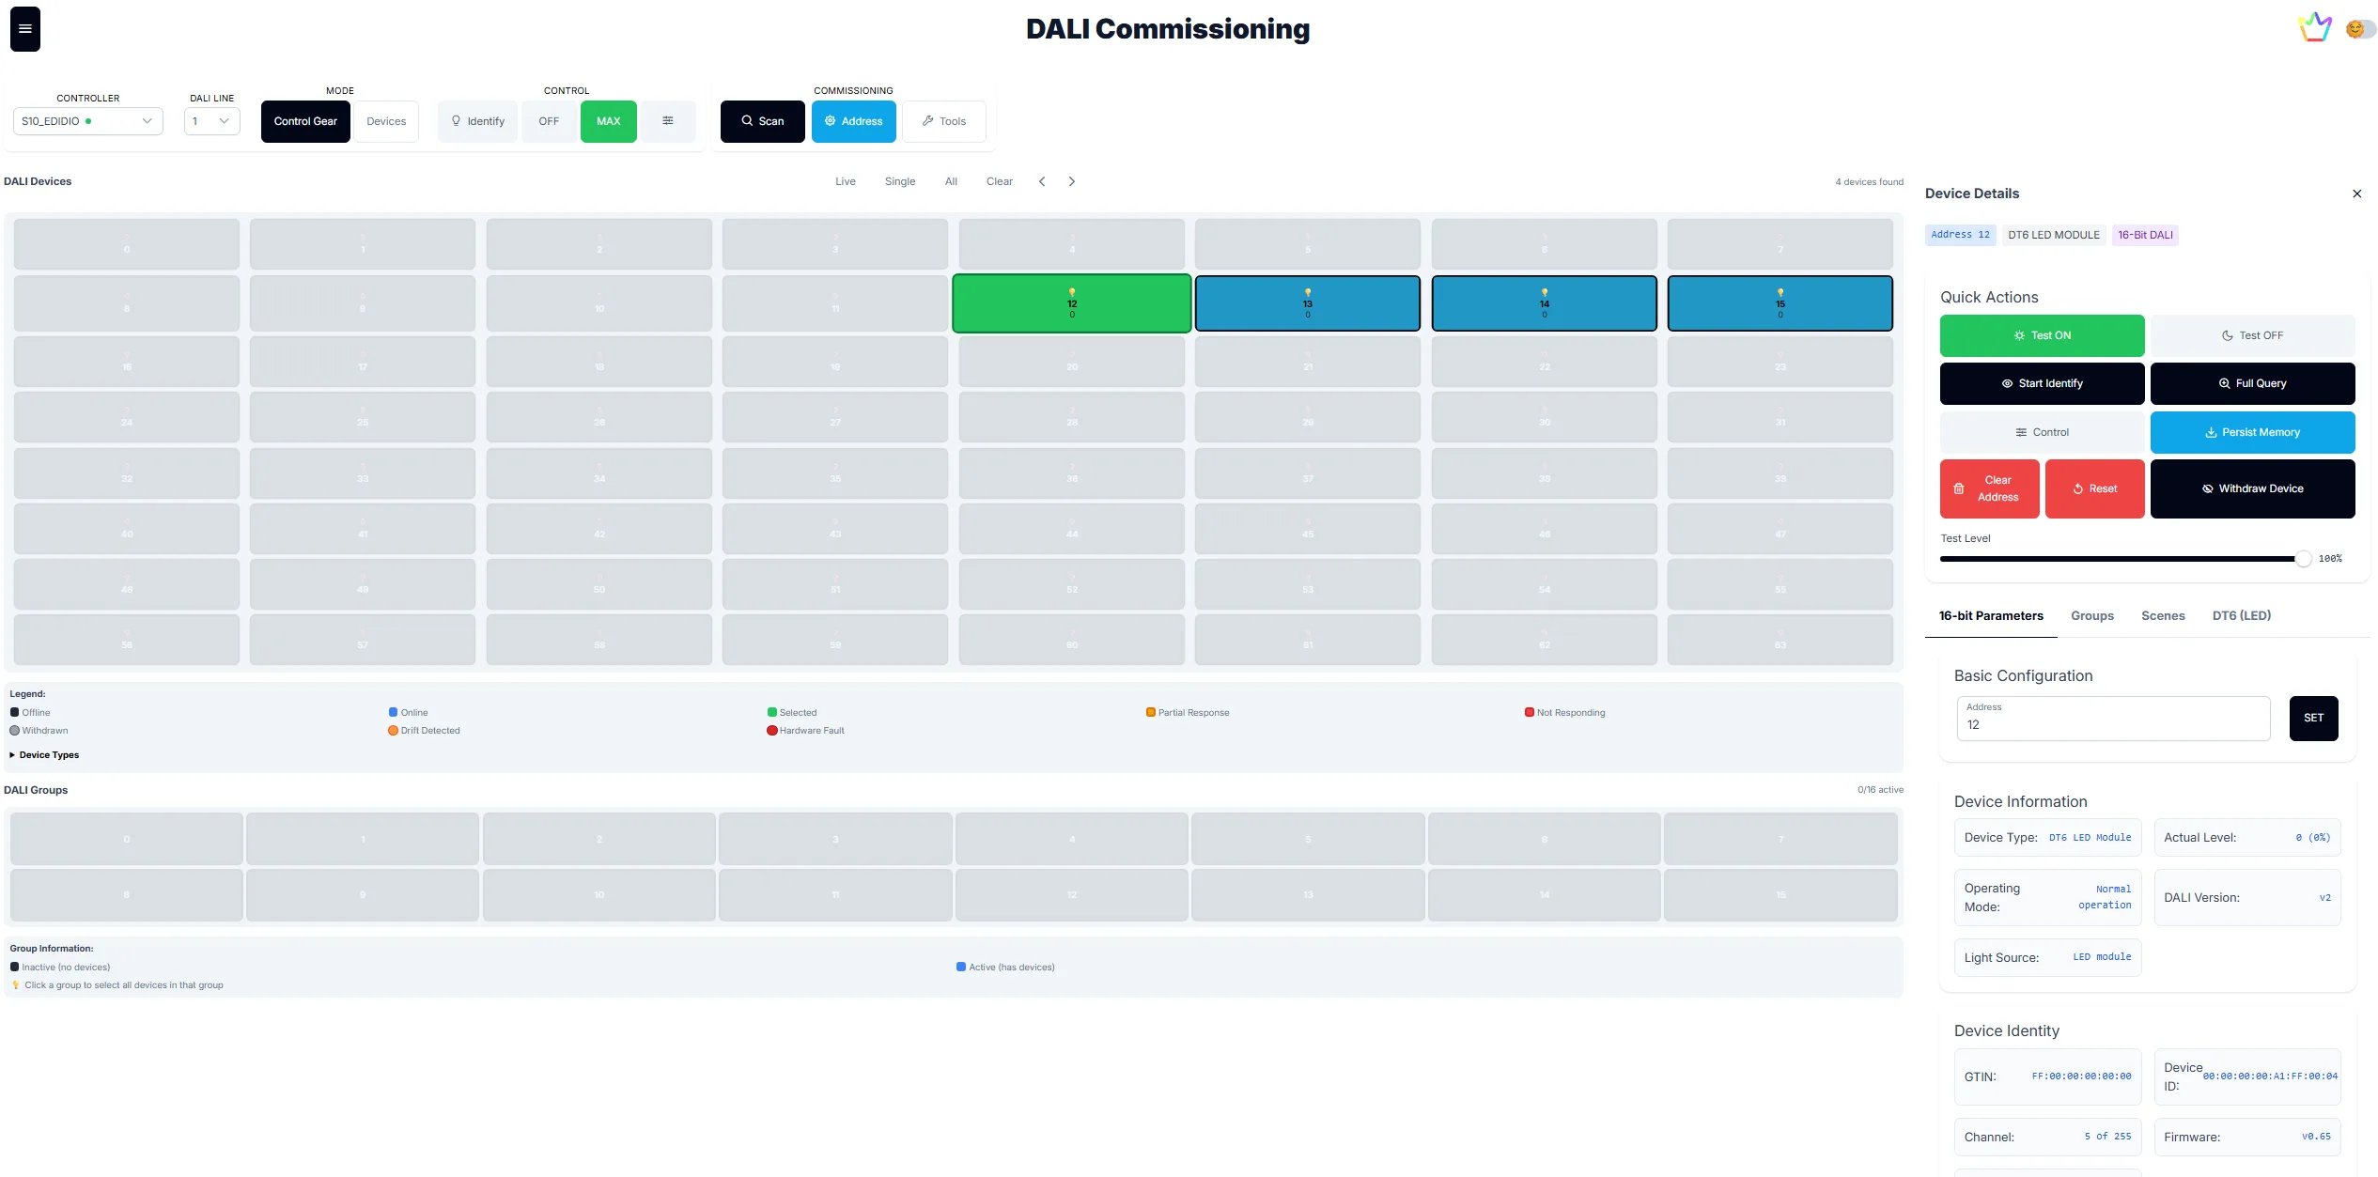This screenshot has height=1177, width=2378.
Task: Click the Test ON button
Action: 2042,335
